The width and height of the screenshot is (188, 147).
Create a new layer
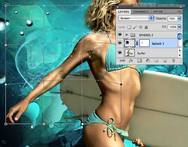click(165, 61)
